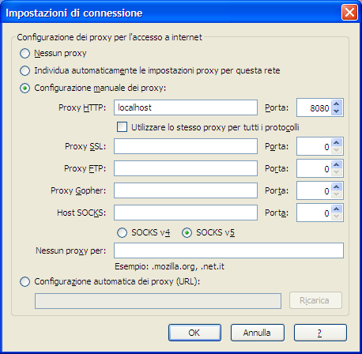Image resolution: width=362 pixels, height=354 pixels.
Task: Increase the Gopher proxy port with up arrow
Action: 337,187
